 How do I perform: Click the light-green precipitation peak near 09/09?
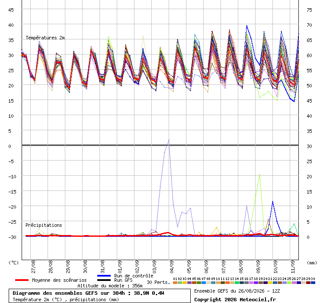click(259, 175)
